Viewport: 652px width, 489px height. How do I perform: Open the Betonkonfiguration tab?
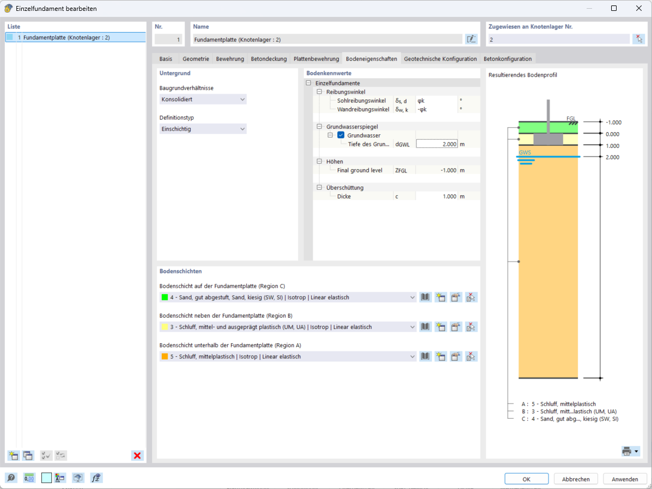[508, 59]
